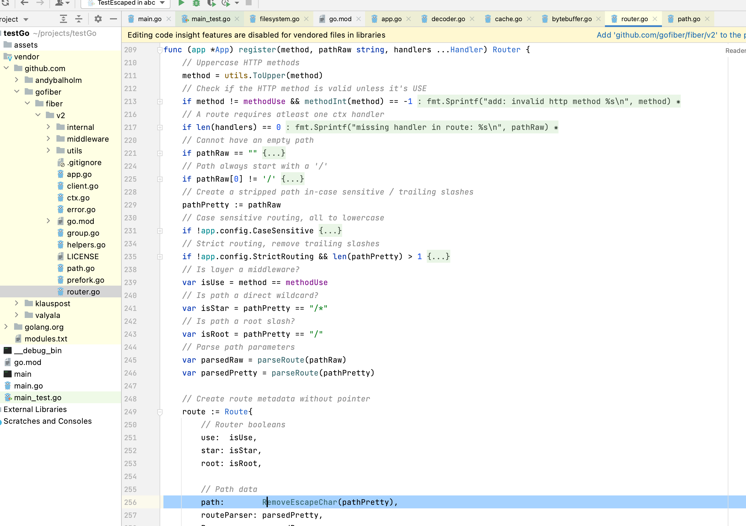Run TestEscaped with the green play icon

[x=181, y=3]
